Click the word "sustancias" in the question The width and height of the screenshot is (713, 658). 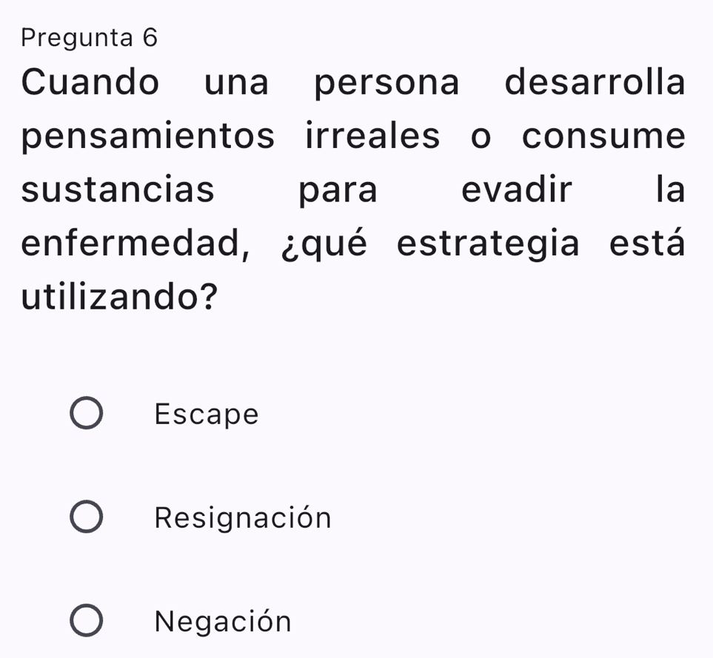tap(118, 190)
